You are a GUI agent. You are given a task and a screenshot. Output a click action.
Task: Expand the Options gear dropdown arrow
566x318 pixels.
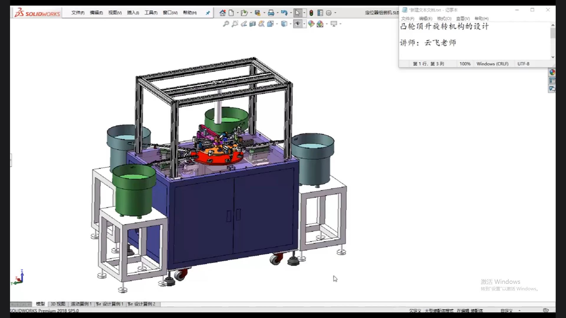335,13
